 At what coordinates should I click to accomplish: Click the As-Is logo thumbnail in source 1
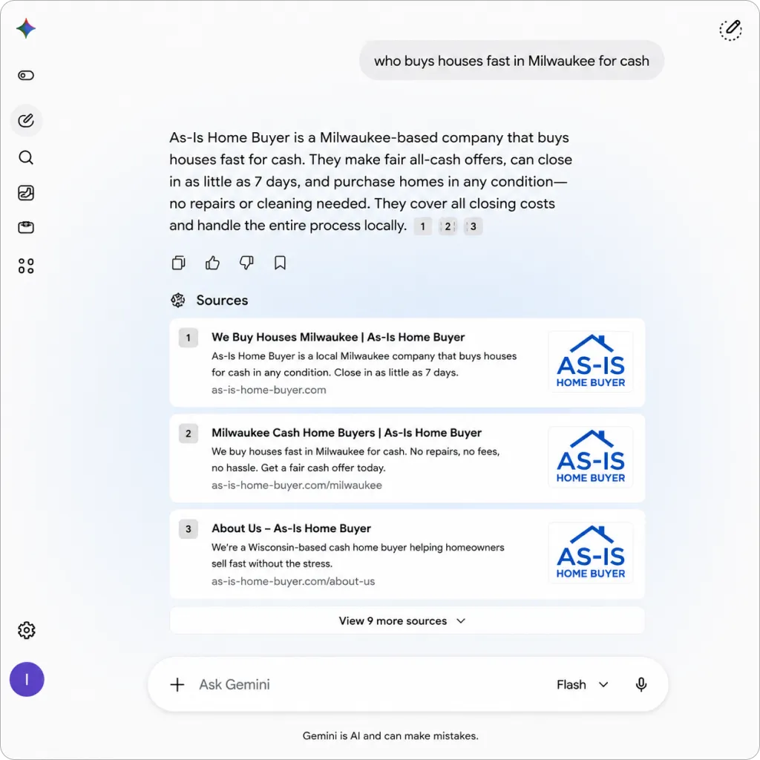[590, 361]
